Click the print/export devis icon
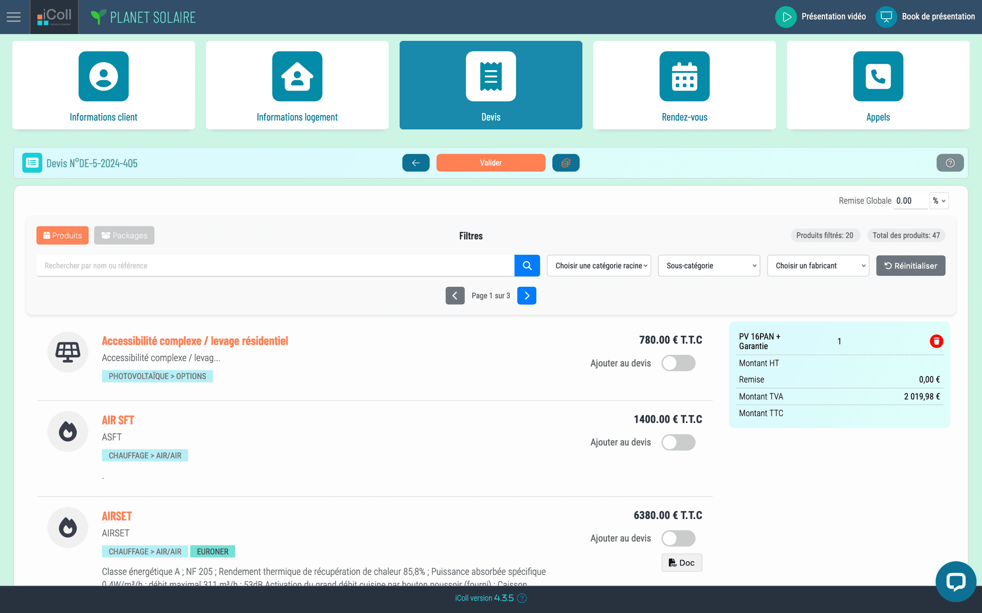The image size is (982, 613). pos(566,163)
